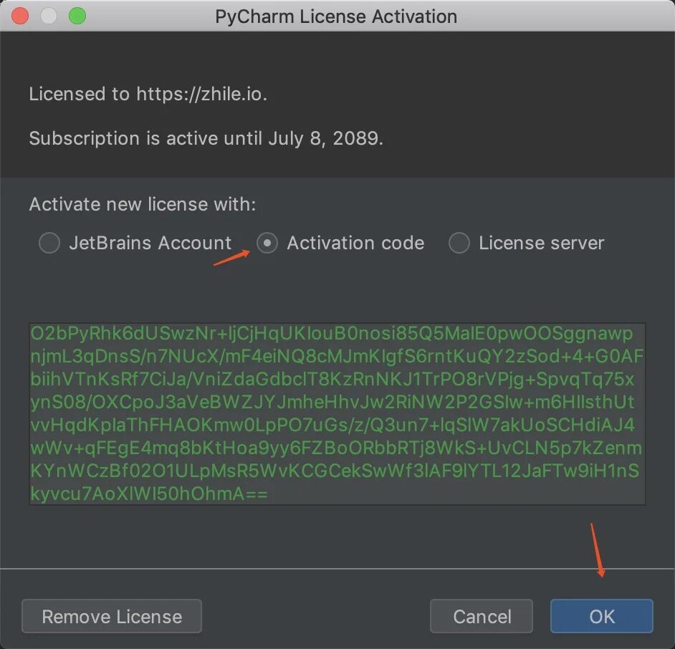Click the Activate new license with label
This screenshot has height=649, width=675.
(143, 204)
